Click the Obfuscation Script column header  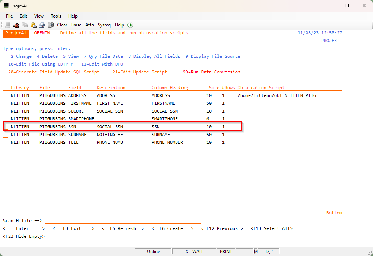[x=261, y=88]
